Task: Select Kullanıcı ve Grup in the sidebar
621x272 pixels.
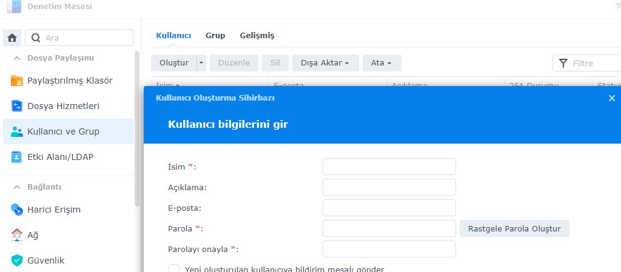Action: (68, 131)
